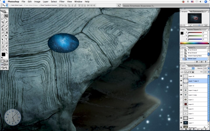
Task: Click the create new layer icon
Action: 202,129
